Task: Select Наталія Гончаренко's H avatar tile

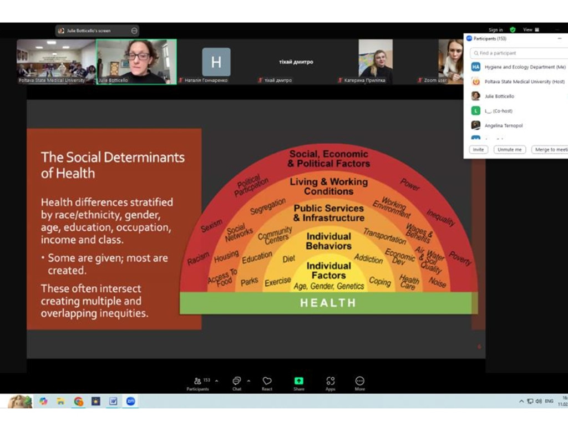Action: (x=216, y=62)
